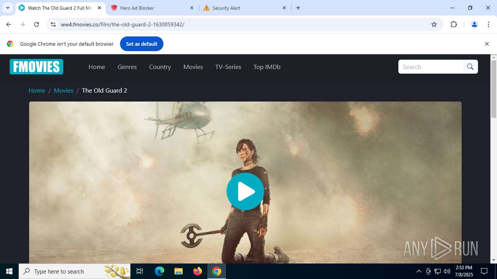Select the Watch The Old Guard 2 tab
Image resolution: width=497 pixels, height=279 pixels.
click(60, 8)
